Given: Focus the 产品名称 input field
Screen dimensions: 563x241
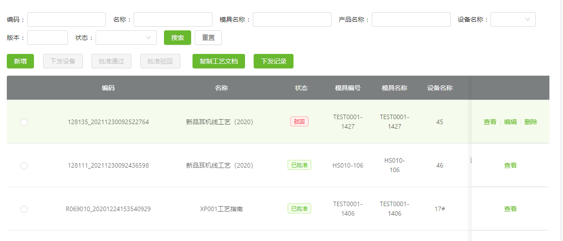Looking at the screenshot, I should pyautogui.click(x=411, y=19).
